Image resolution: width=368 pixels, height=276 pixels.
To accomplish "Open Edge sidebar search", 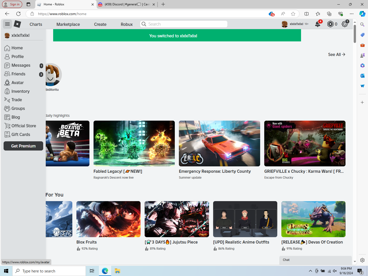I will (362, 25).
